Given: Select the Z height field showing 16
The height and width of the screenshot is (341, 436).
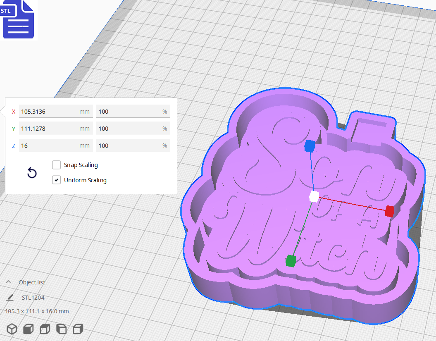Looking at the screenshot, I should pos(56,145).
